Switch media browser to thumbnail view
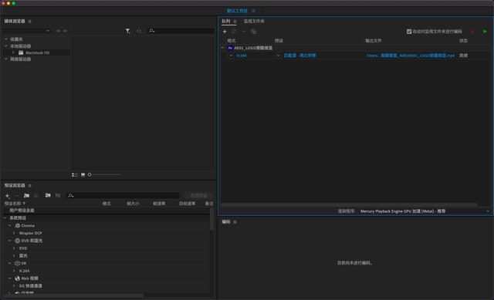Viewport: 494px width, 300px height. 83,175
